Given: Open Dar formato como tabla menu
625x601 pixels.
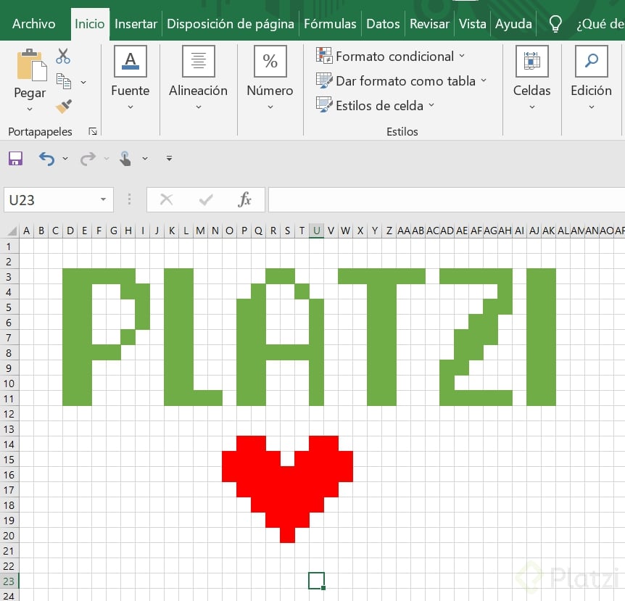Looking at the screenshot, I should pos(402,81).
